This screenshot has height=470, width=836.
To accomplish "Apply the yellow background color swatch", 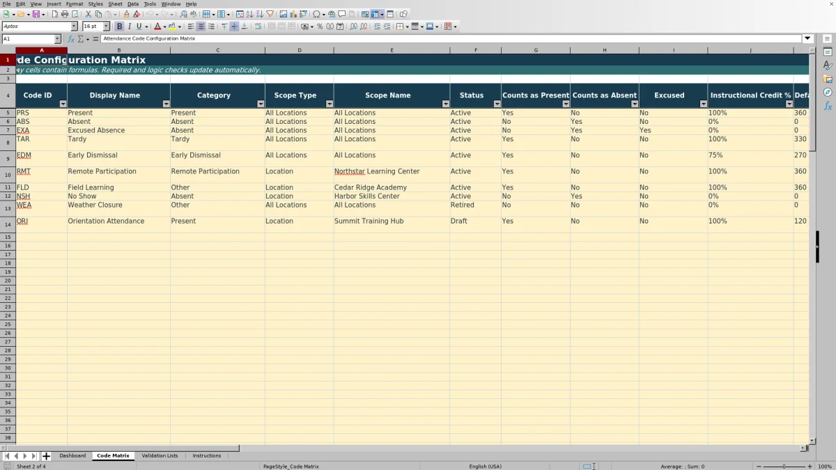I will point(172,26).
